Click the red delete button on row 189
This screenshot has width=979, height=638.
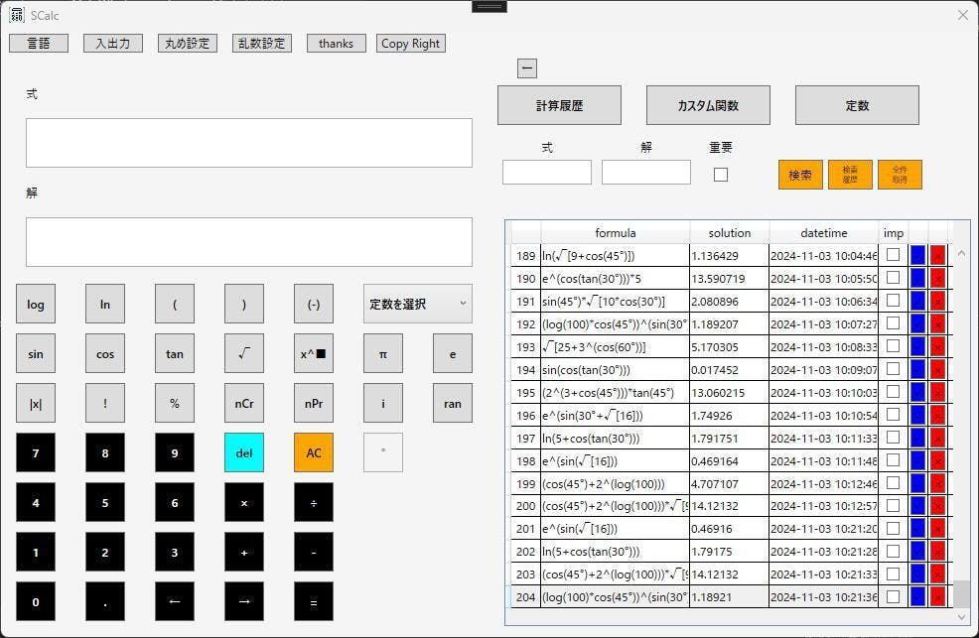(937, 255)
